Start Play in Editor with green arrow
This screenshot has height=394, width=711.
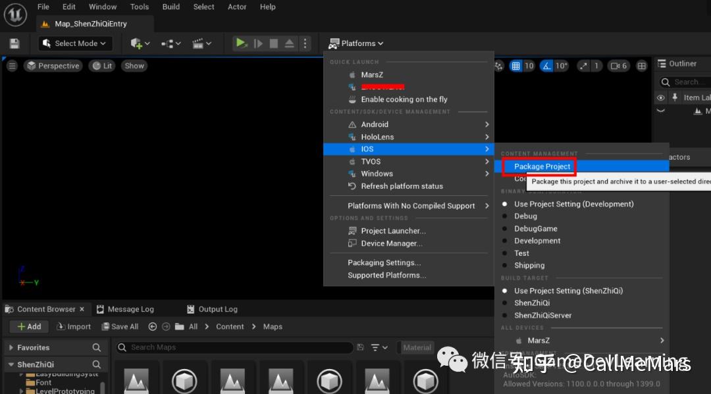(x=241, y=43)
